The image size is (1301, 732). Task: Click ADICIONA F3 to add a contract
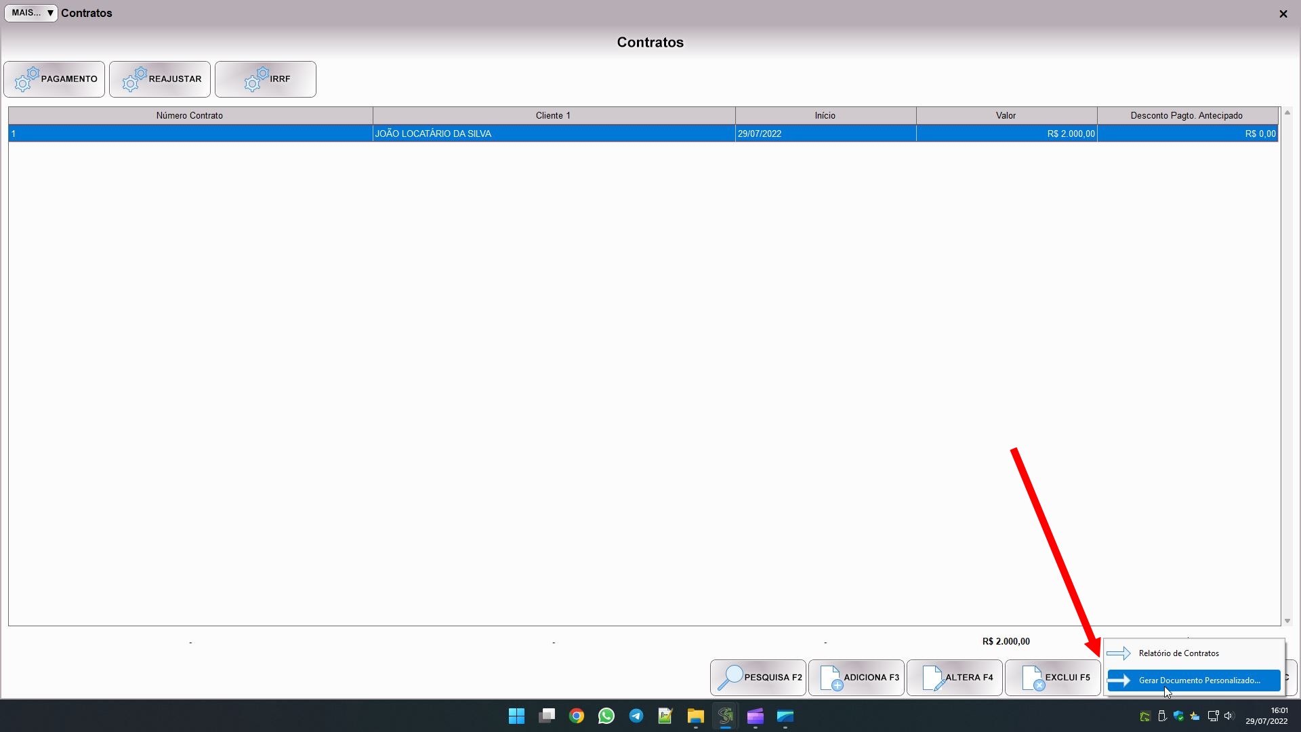[856, 677]
